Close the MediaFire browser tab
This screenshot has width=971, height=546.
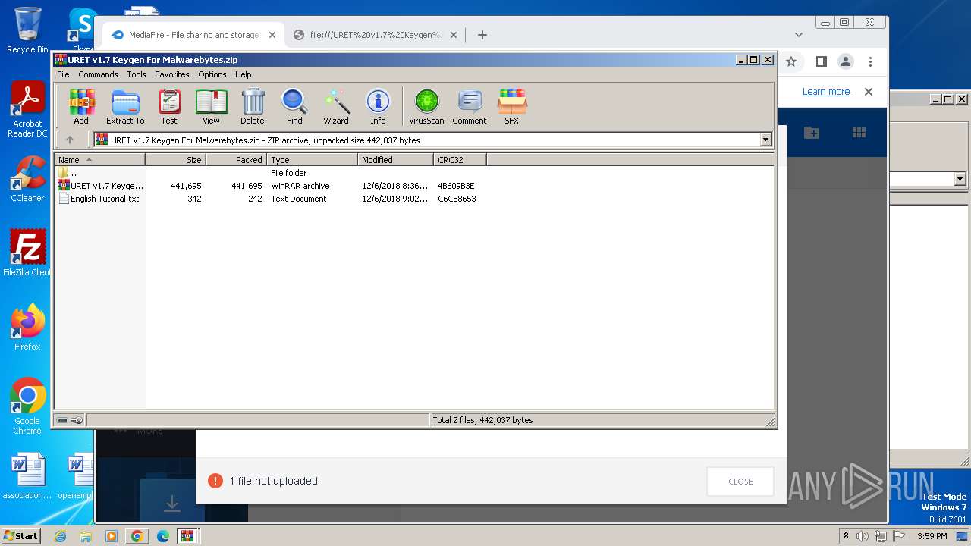(x=272, y=35)
